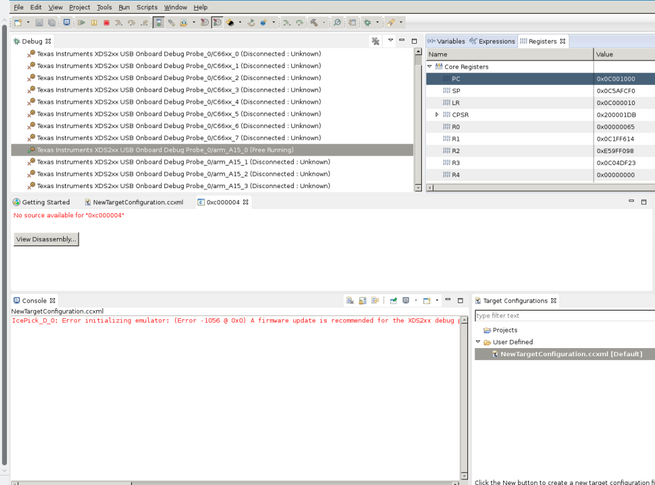This screenshot has width=655, height=485.
Task: Click the green Debug bug icon
Action: (x=367, y=22)
